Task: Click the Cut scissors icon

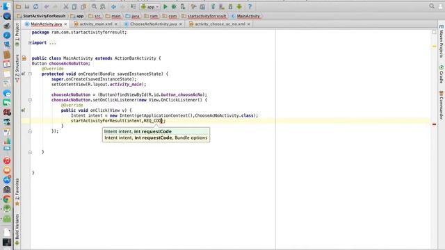Action: coord(66,6)
